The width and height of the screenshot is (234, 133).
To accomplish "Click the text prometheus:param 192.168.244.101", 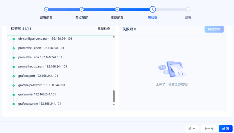I will (43, 66).
